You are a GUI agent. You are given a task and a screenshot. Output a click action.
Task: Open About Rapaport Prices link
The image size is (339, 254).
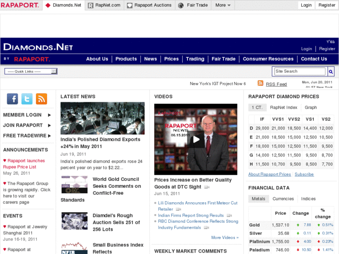pyautogui.click(x=270, y=174)
